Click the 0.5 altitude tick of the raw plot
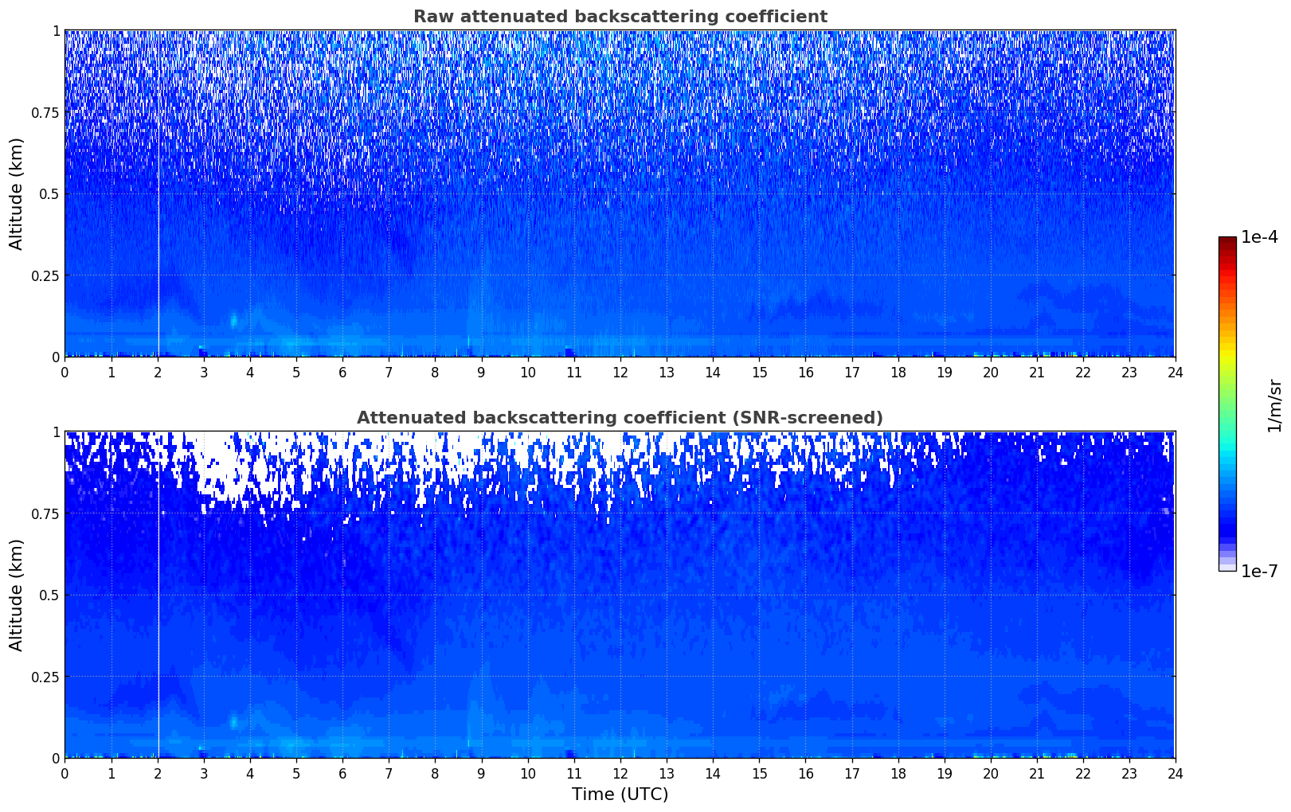1291x812 pixels. [48, 193]
